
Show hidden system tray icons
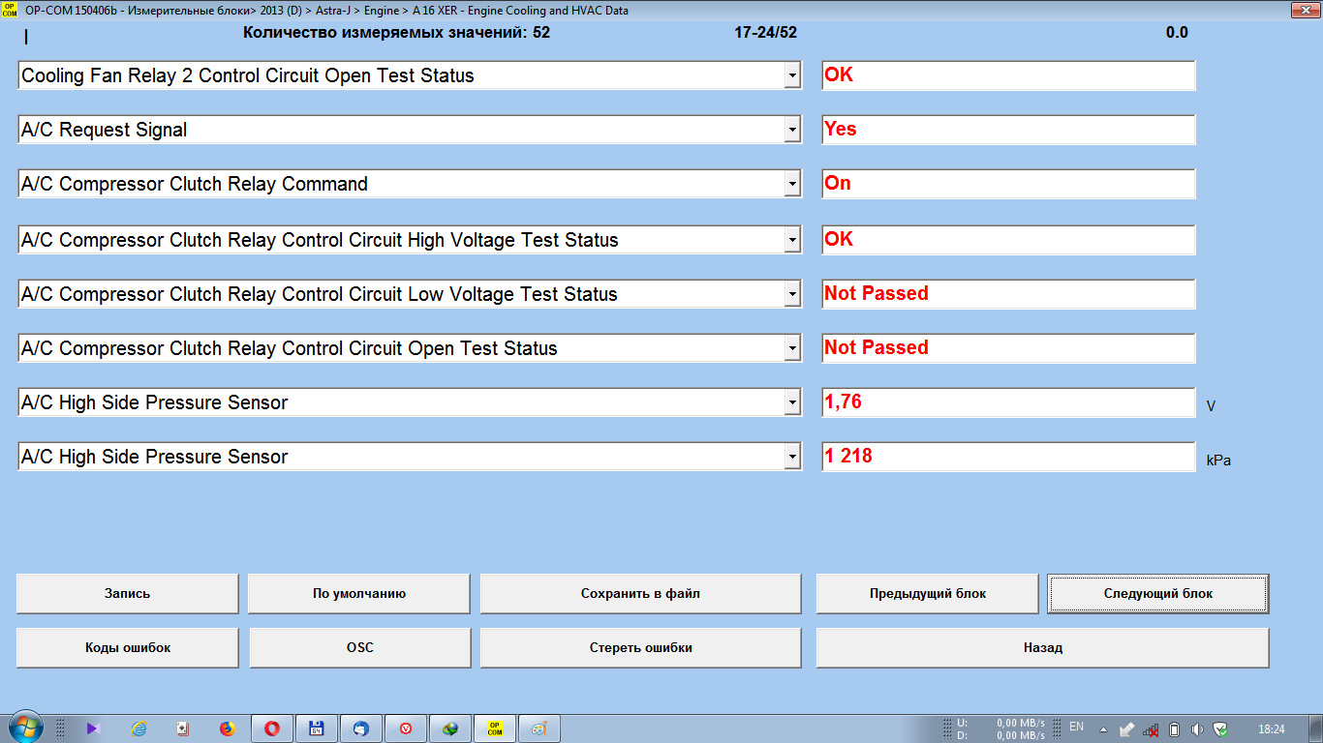tap(1102, 728)
